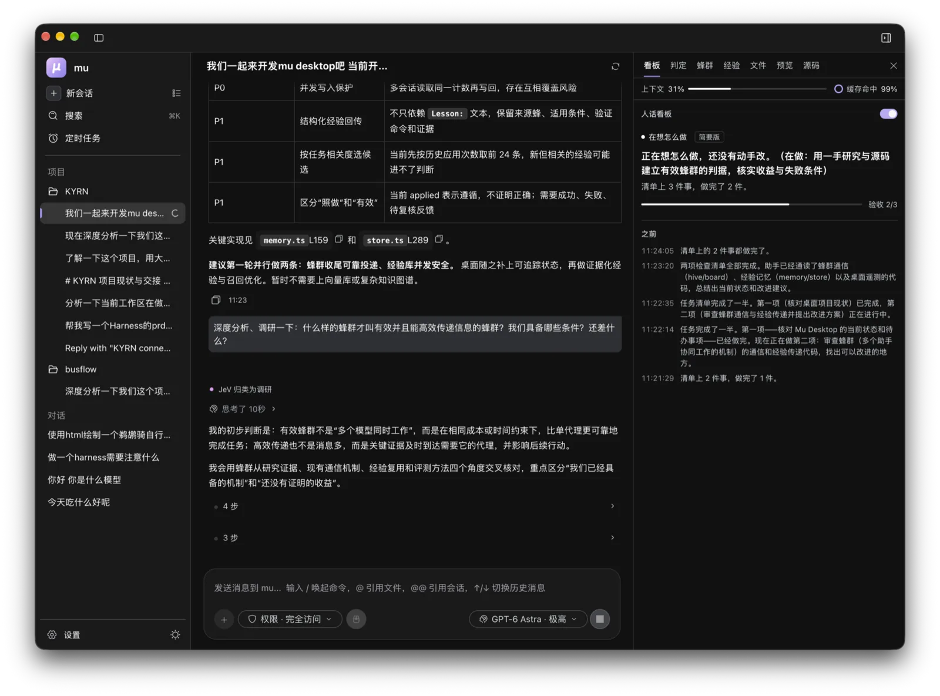Open 搜索 in the sidebar

(x=113, y=116)
